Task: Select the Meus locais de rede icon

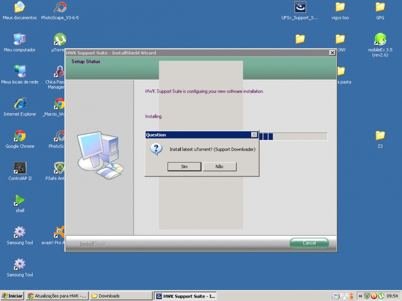Action: click(x=20, y=75)
